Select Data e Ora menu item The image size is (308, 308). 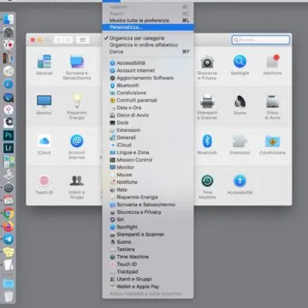(x=148, y=108)
